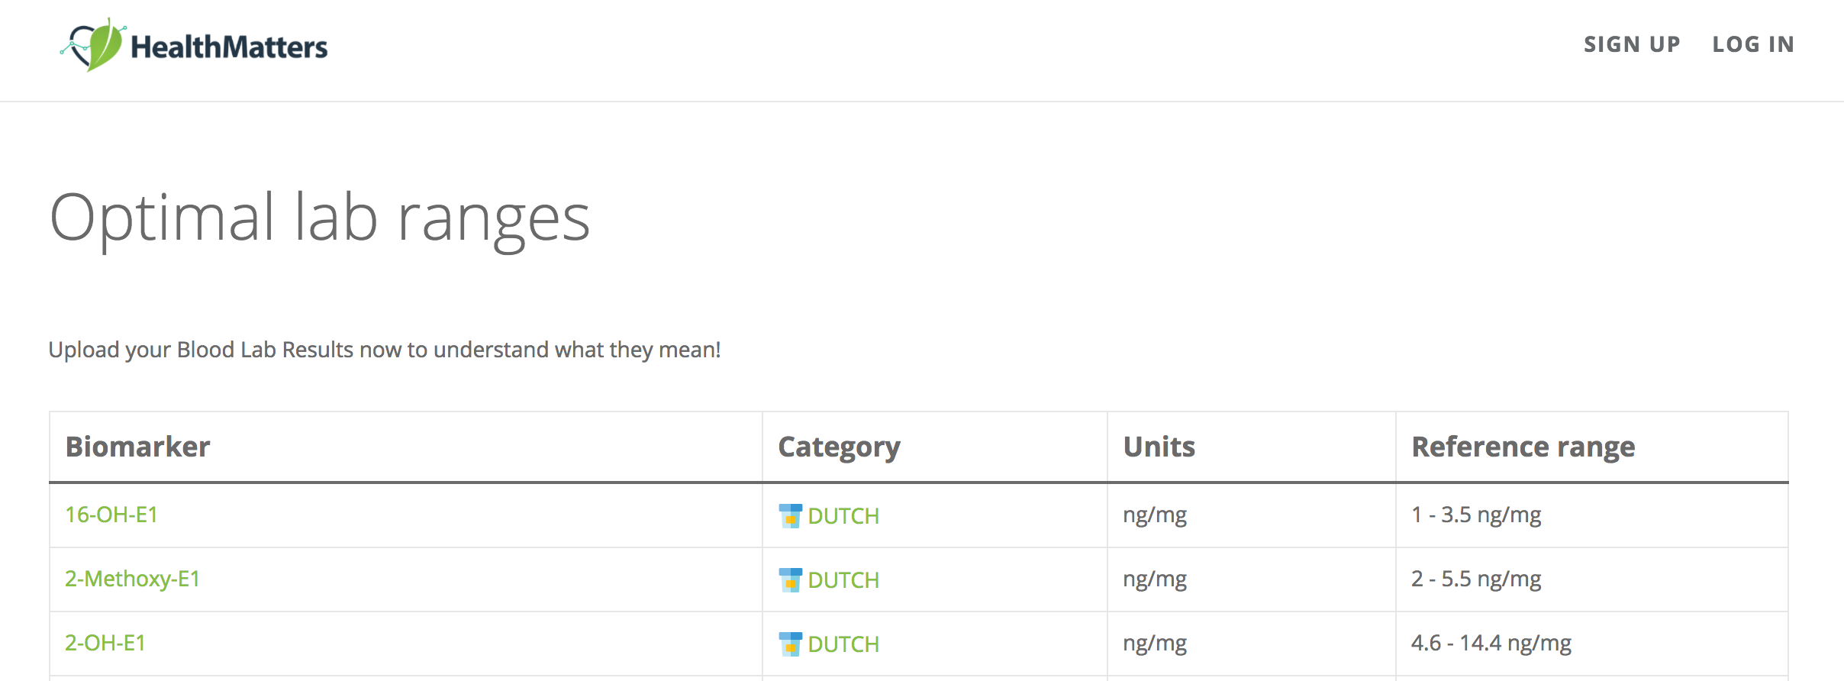Image resolution: width=1844 pixels, height=681 pixels.
Task: Click the Category column header
Action: click(839, 447)
